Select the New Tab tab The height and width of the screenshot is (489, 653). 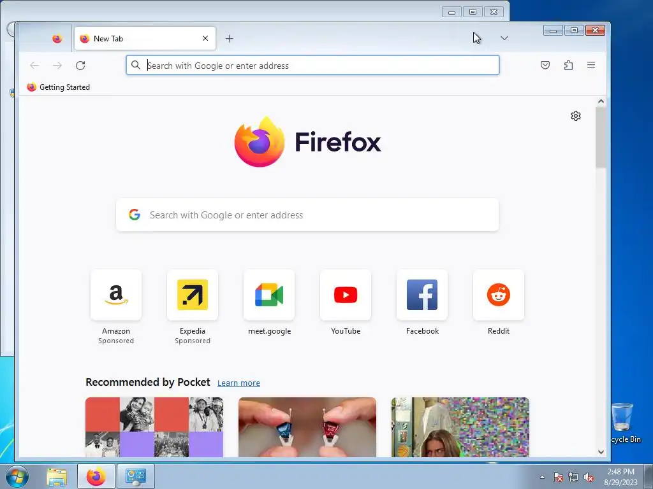click(x=145, y=38)
